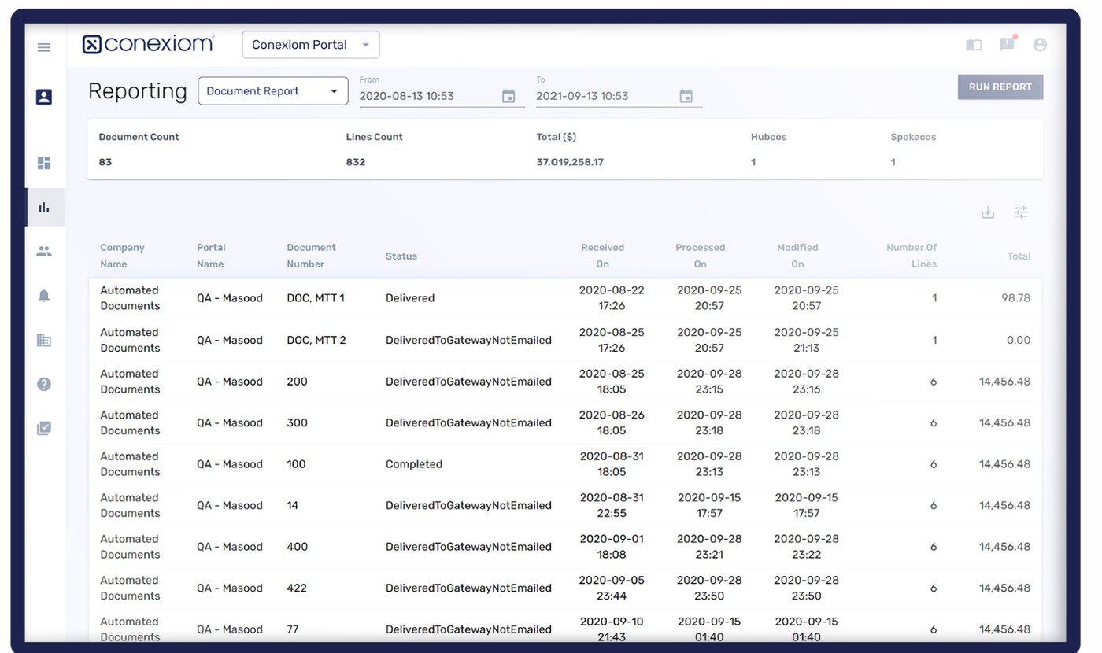The image size is (1102, 653).
Task: Open Help using the question mark icon
Action: [44, 384]
